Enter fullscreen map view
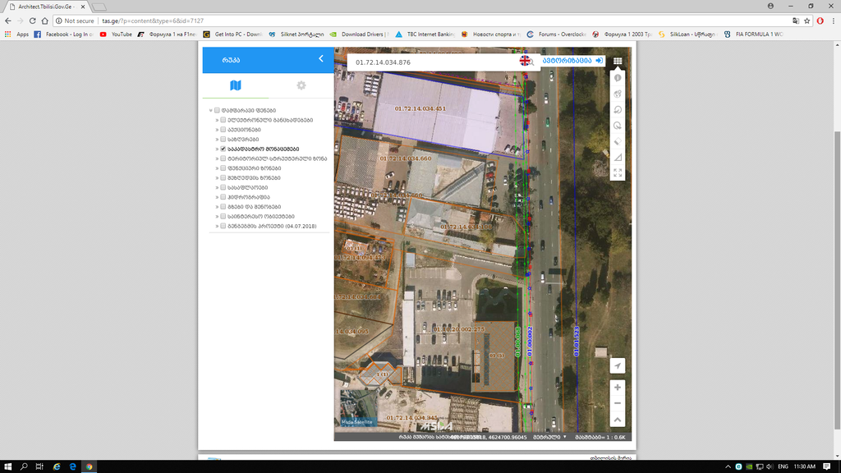This screenshot has height=473, width=841. coord(618,172)
